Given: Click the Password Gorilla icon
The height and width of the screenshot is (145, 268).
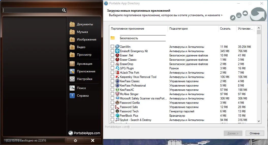Looking at the screenshot, I should (x=117, y=103).
